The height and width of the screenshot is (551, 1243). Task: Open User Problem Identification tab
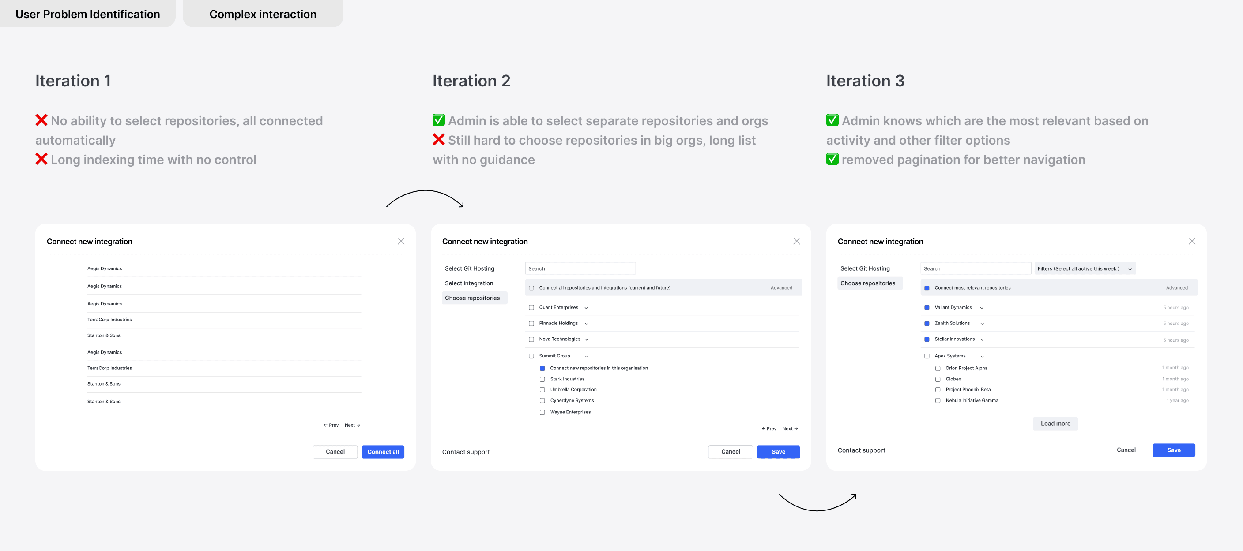[87, 14]
